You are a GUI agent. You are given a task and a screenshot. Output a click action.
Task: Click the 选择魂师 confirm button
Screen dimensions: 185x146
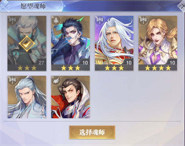(92, 132)
